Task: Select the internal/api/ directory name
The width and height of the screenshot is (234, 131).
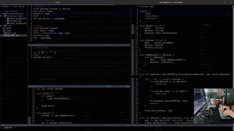Action: [15, 16]
